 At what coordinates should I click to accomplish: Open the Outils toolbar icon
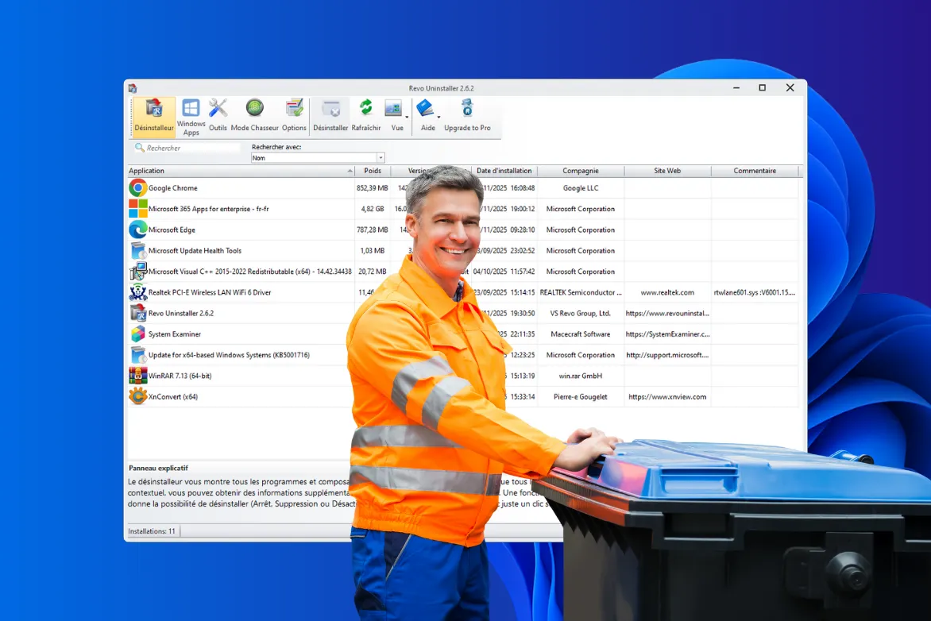pos(218,116)
